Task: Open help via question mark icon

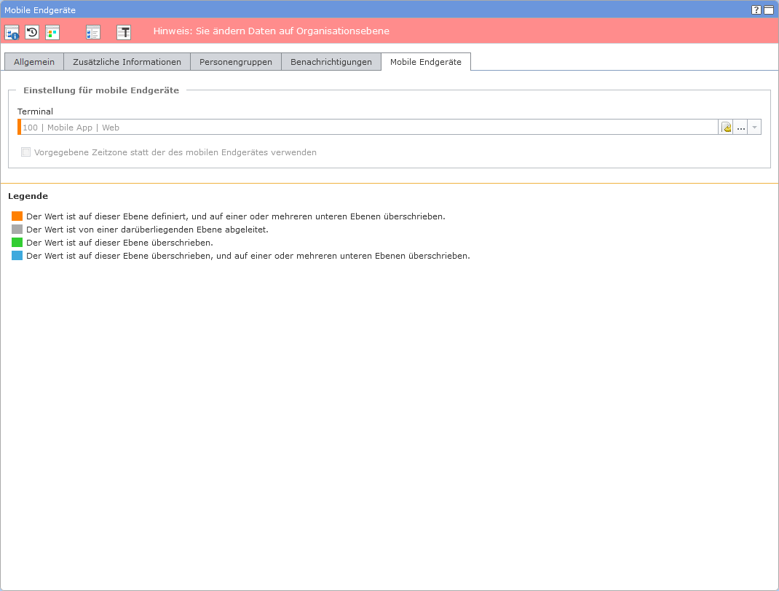Action: pyautogui.click(x=756, y=10)
